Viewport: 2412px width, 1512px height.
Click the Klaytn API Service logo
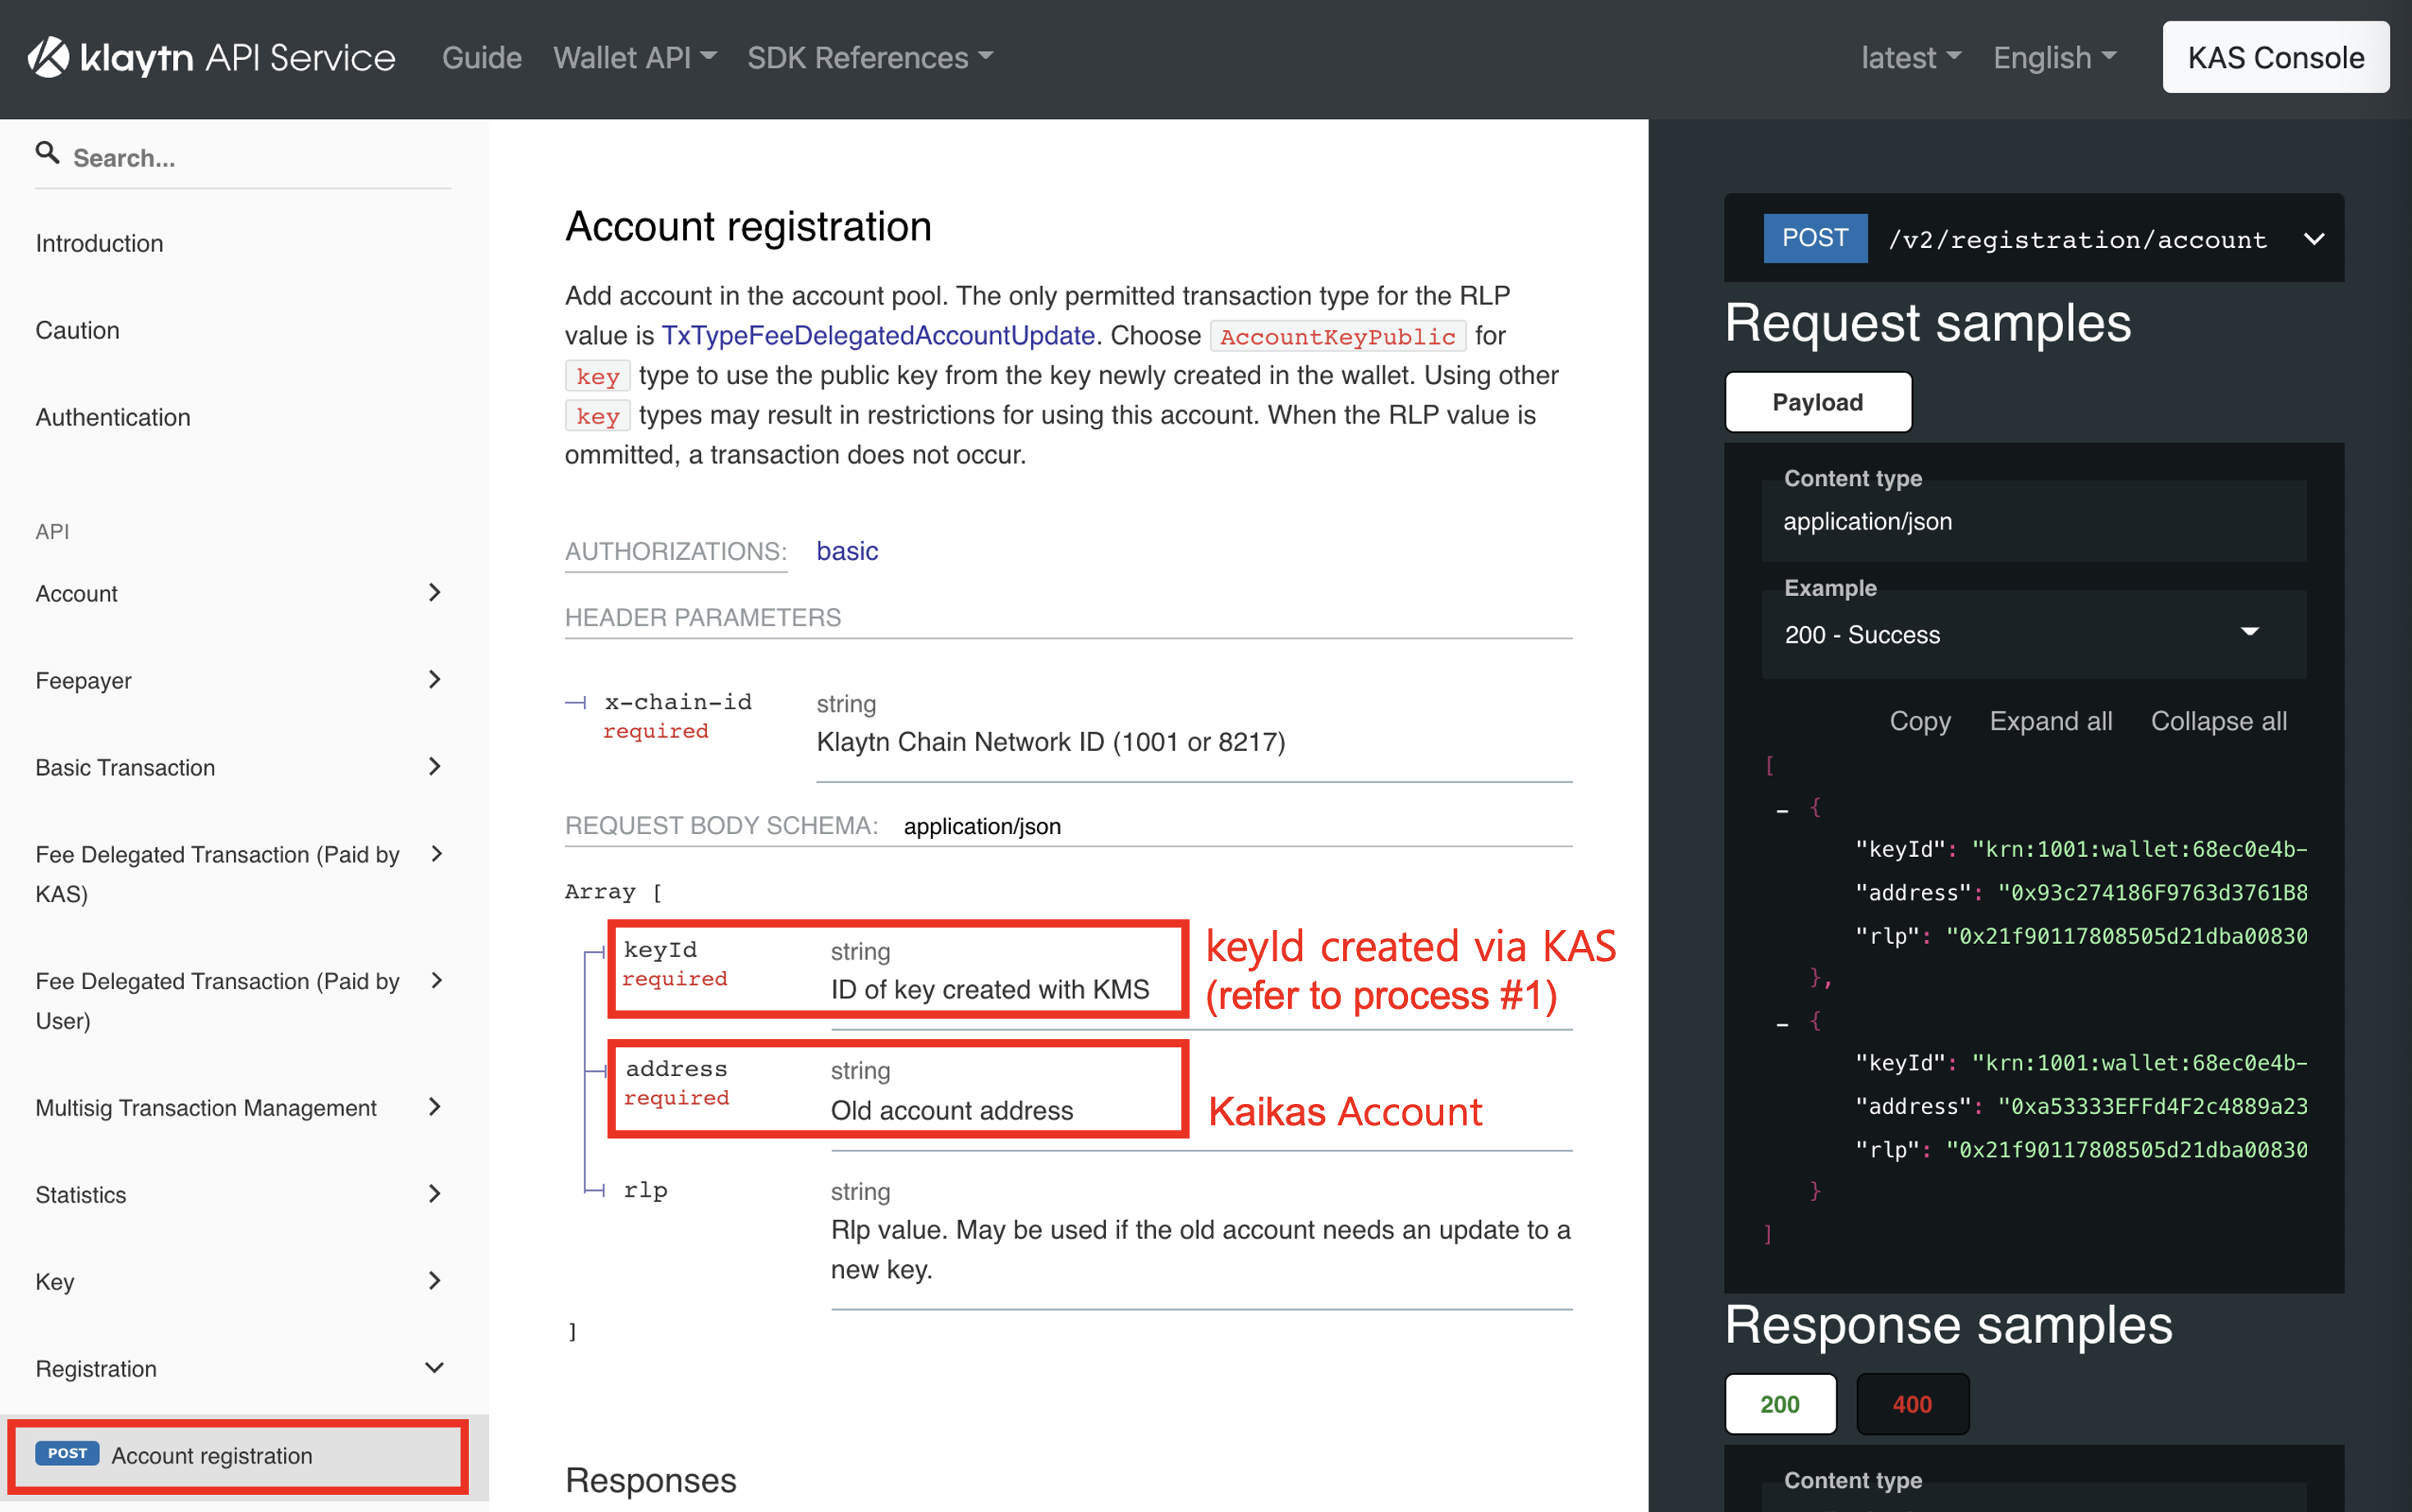211,57
